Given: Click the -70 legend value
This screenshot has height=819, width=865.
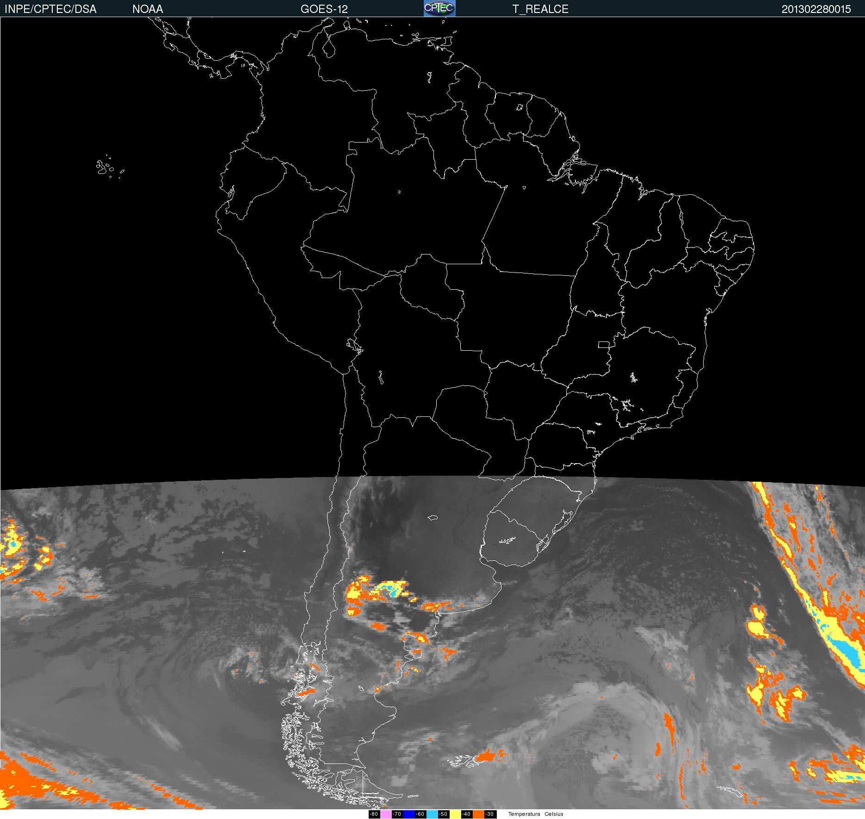Looking at the screenshot, I should point(397,814).
